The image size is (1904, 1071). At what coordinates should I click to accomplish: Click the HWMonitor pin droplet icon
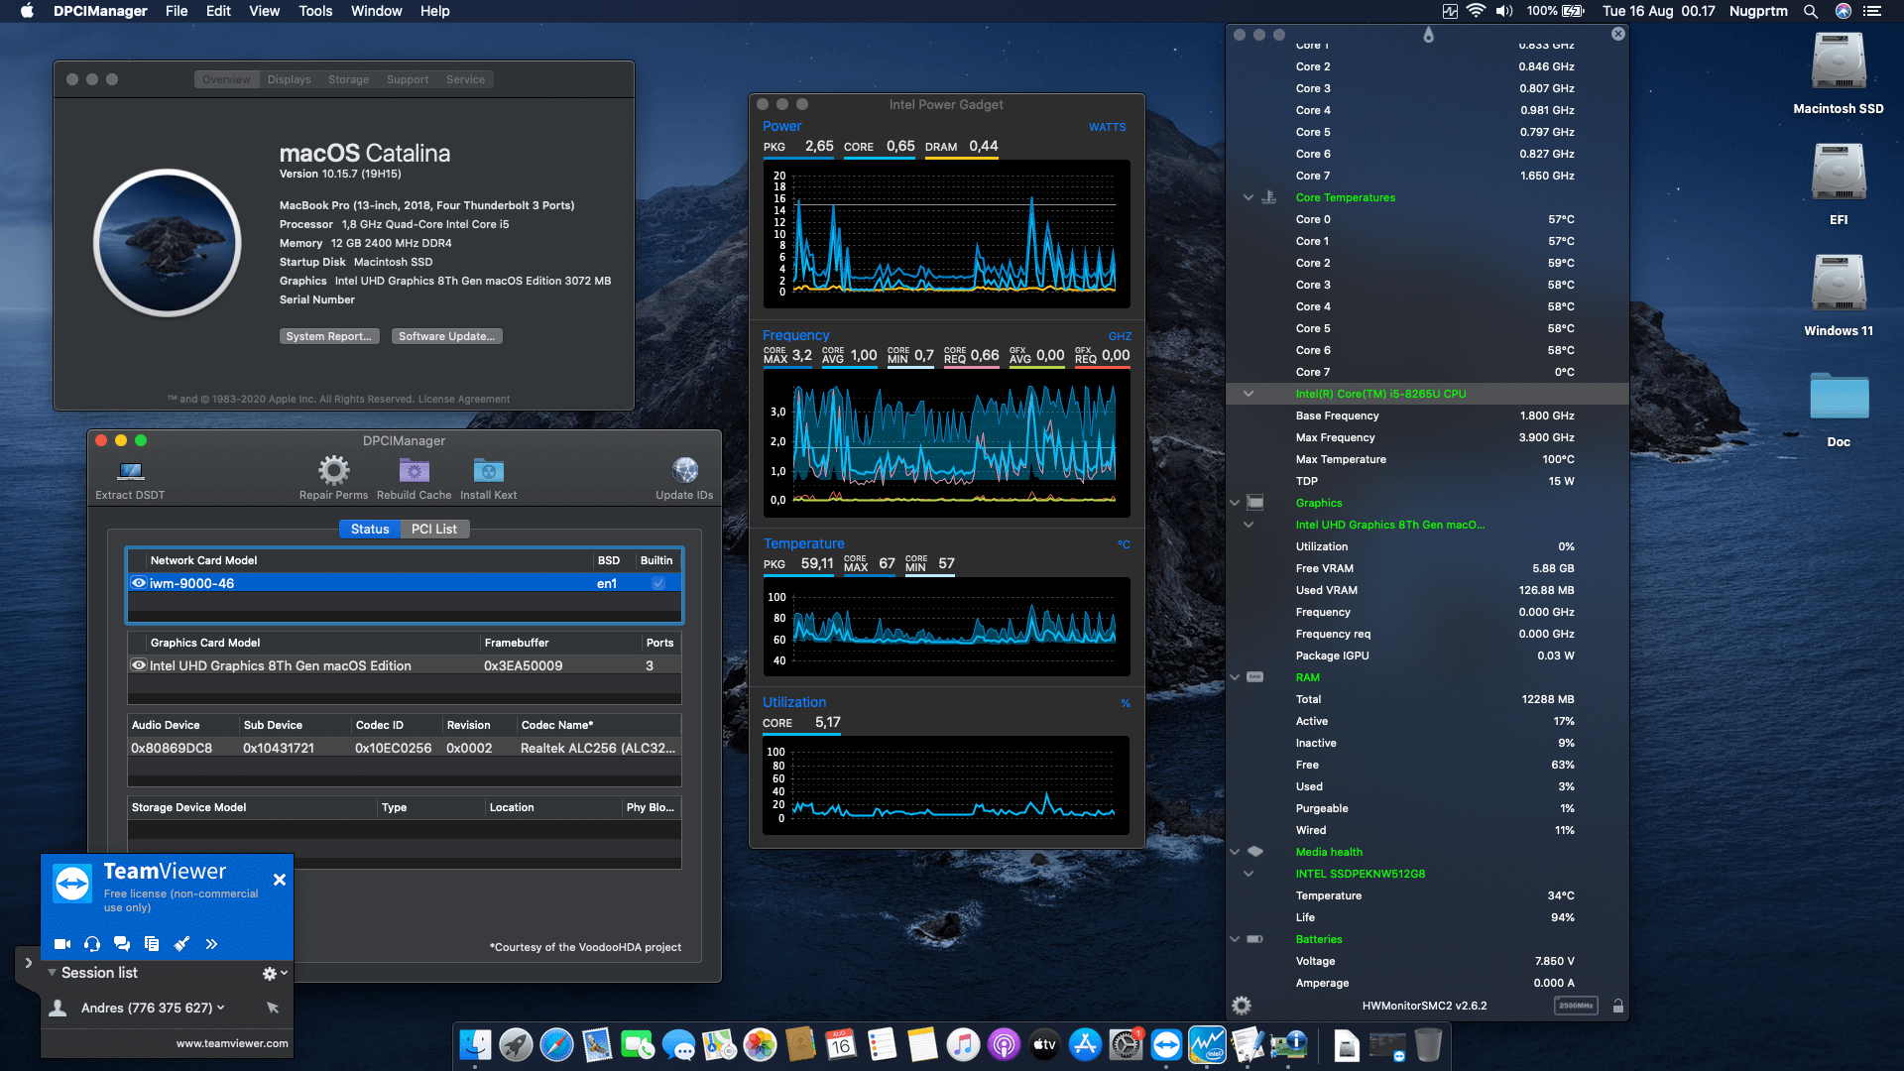point(1428,35)
